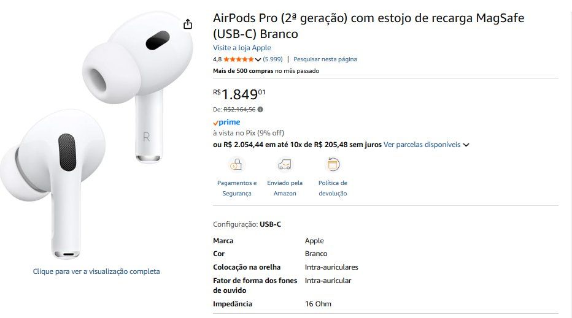Click the Prime logo badge
Screen dimensions: 572x318
click(x=226, y=123)
